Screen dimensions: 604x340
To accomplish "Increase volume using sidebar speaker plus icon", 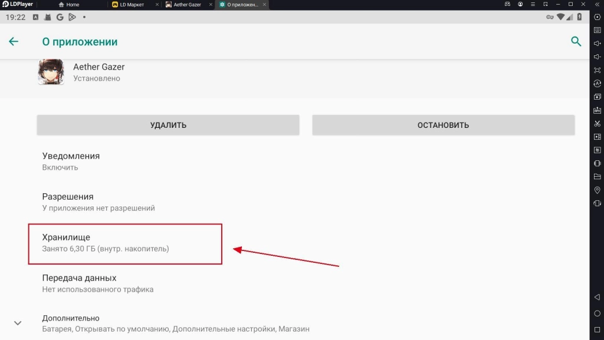I will 597,43.
